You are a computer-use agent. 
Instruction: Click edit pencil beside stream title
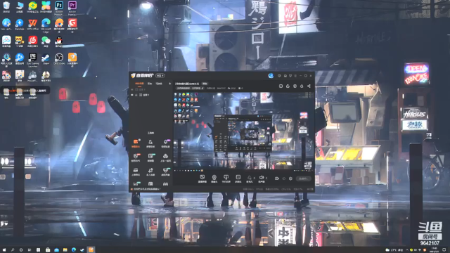pos(202,88)
